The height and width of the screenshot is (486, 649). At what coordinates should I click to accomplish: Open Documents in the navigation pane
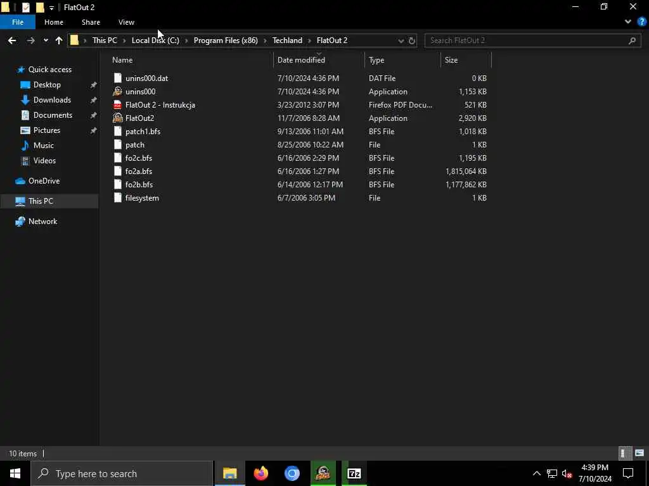point(53,115)
